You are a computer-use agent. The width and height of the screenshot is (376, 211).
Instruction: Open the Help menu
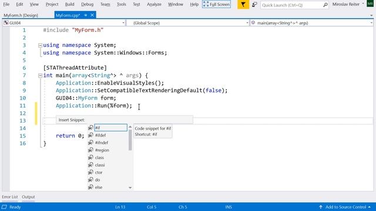click(x=194, y=4)
